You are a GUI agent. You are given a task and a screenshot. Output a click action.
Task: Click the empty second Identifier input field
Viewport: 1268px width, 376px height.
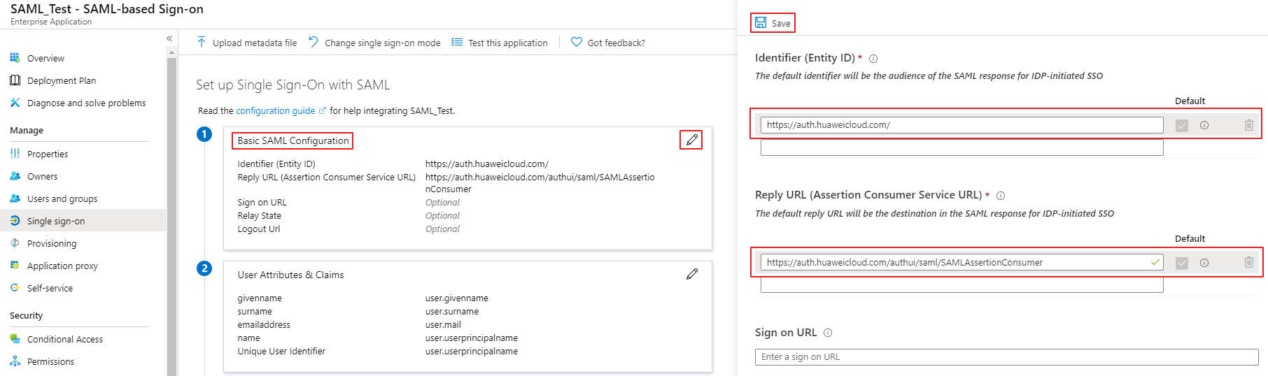click(961, 147)
